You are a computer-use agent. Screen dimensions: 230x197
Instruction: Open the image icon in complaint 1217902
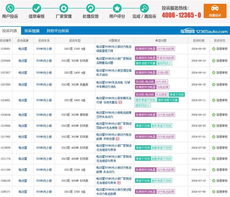(118, 139)
